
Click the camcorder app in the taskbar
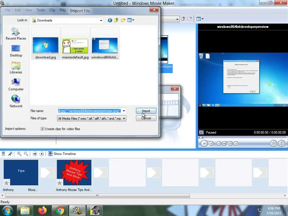click(95, 210)
